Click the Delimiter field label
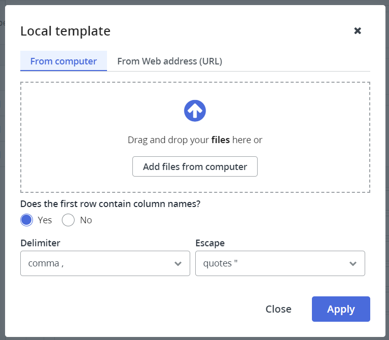 click(40, 243)
